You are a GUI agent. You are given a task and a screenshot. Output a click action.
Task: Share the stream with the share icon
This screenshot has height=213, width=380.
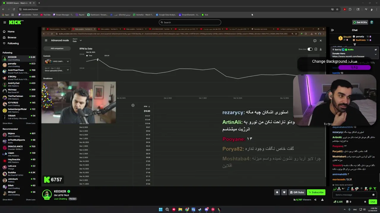(315, 200)
